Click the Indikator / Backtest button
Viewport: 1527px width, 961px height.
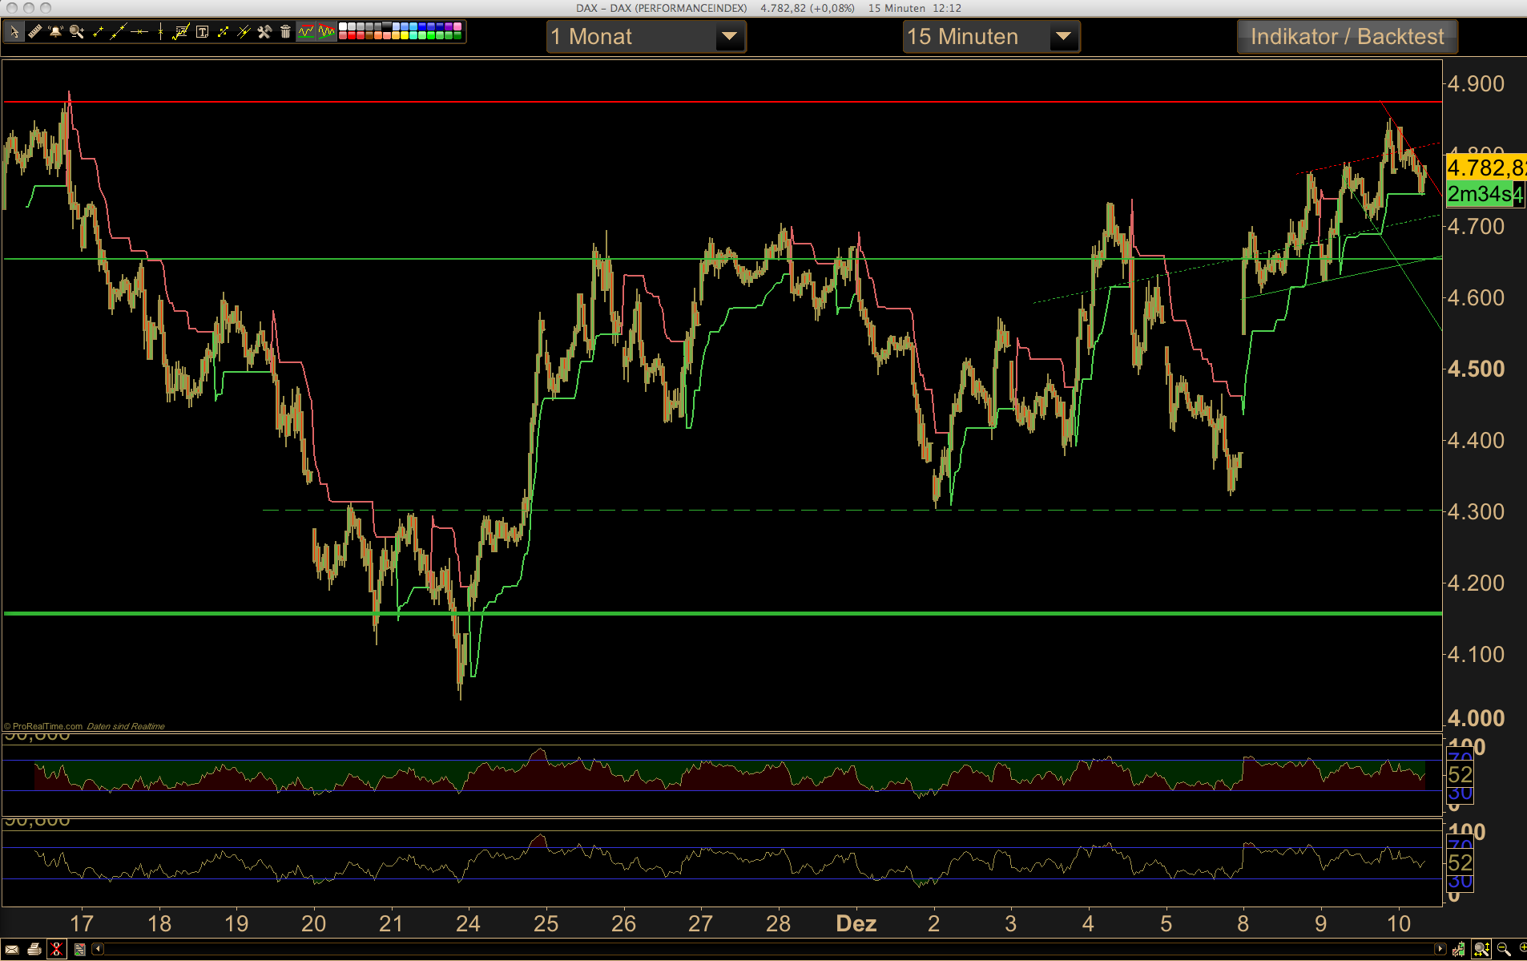point(1347,37)
